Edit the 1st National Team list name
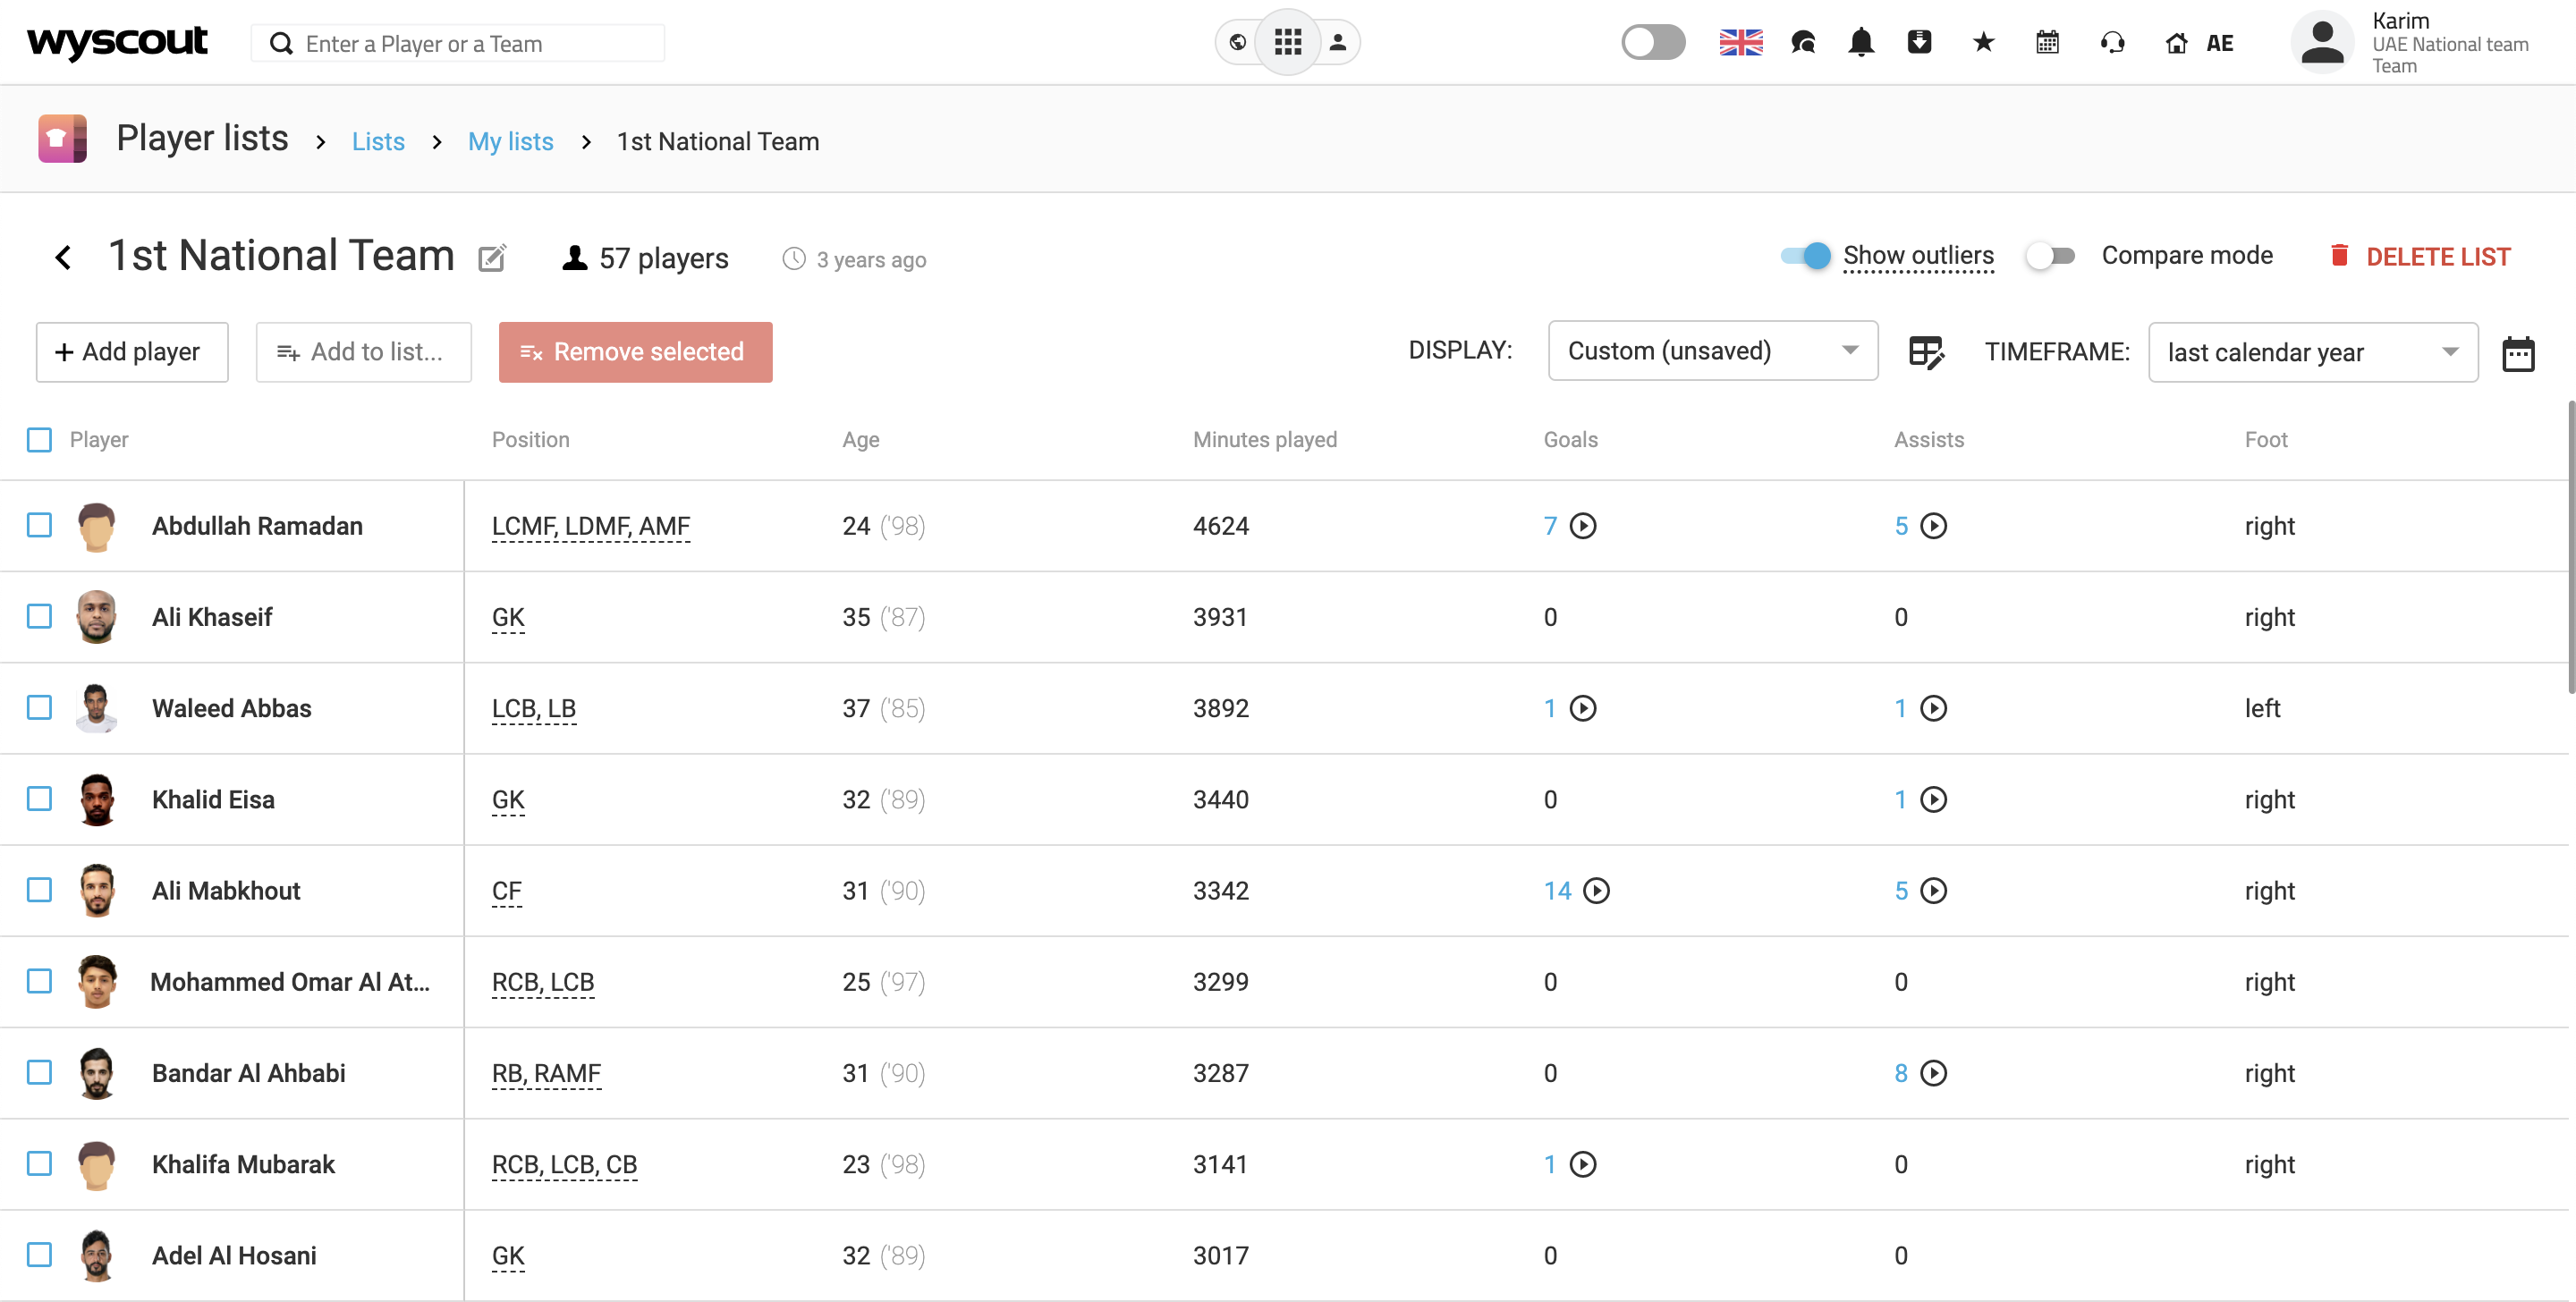Screen dimensions: 2576x1302 [492, 259]
